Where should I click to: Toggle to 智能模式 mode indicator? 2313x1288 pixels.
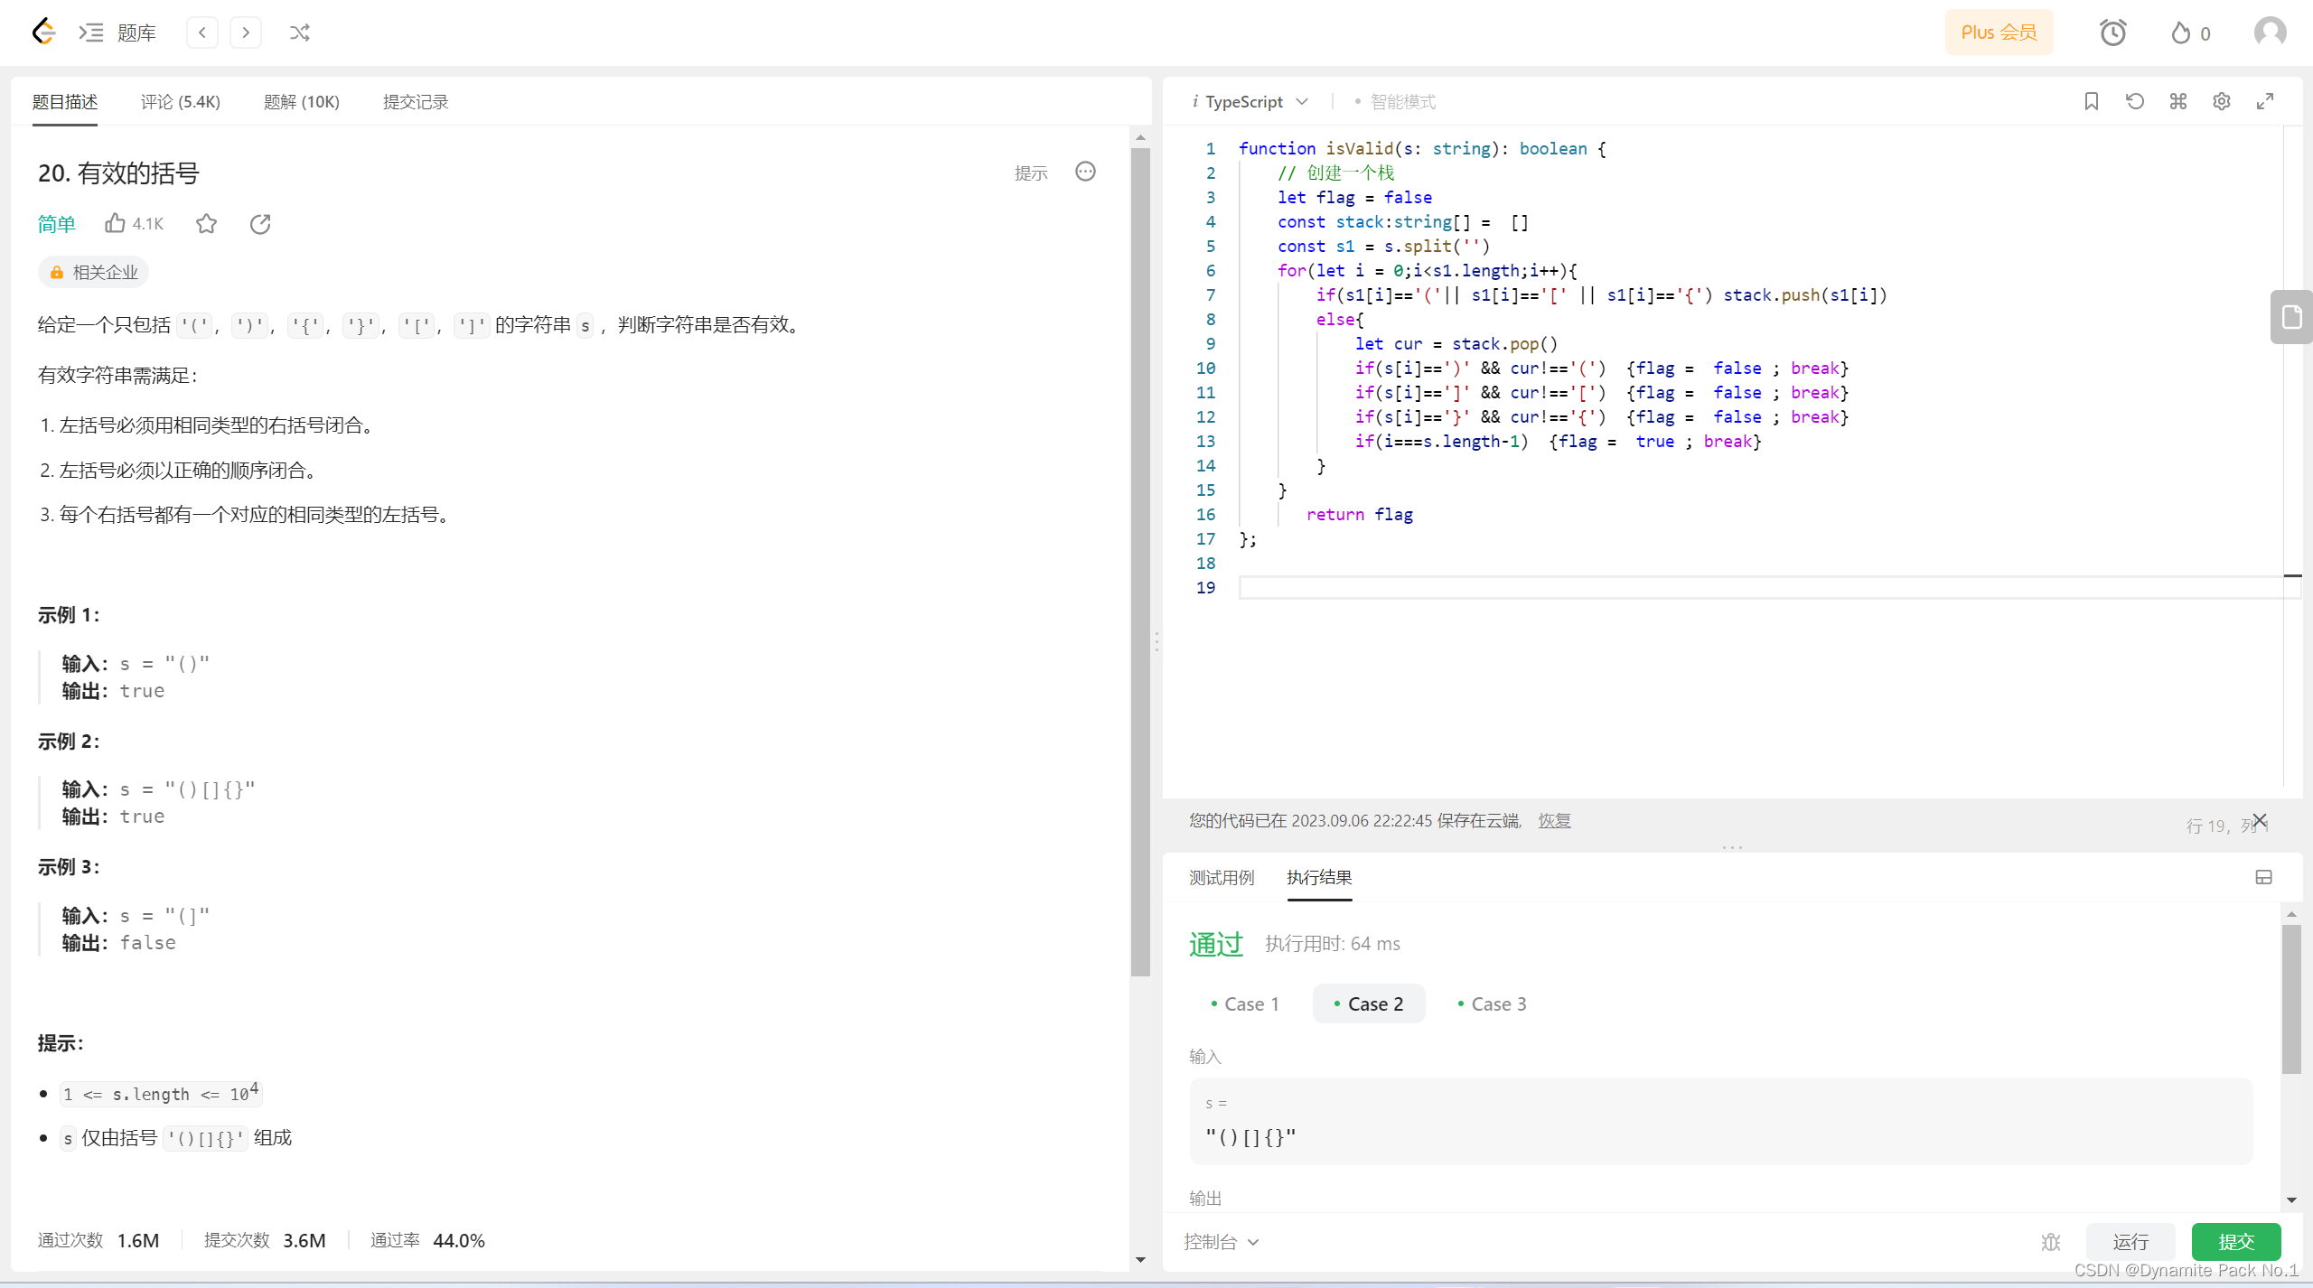coord(1354,101)
